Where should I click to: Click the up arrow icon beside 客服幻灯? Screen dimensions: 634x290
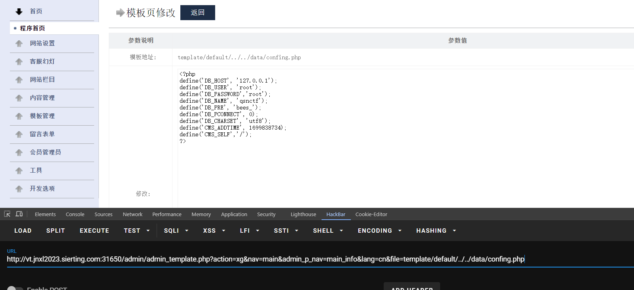(x=19, y=62)
